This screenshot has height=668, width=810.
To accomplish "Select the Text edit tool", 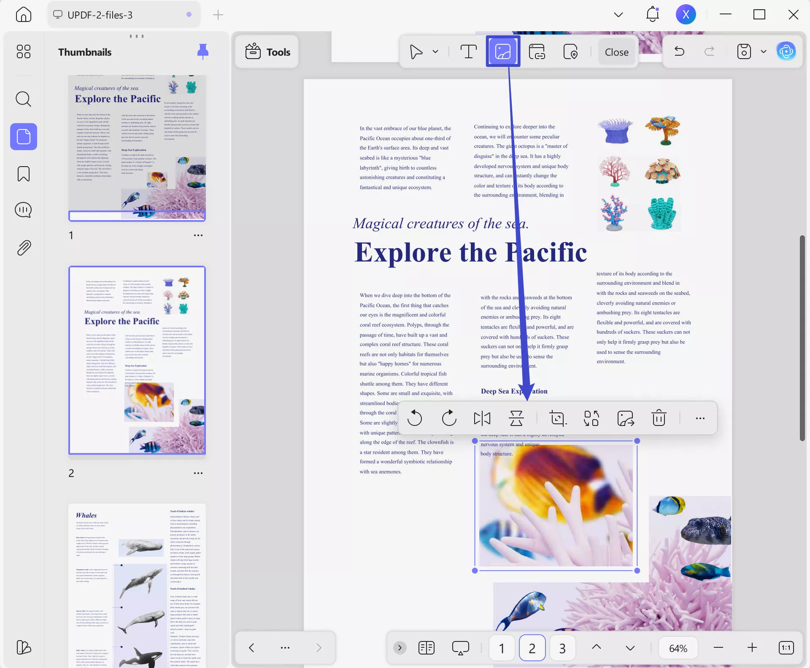I will [x=468, y=51].
